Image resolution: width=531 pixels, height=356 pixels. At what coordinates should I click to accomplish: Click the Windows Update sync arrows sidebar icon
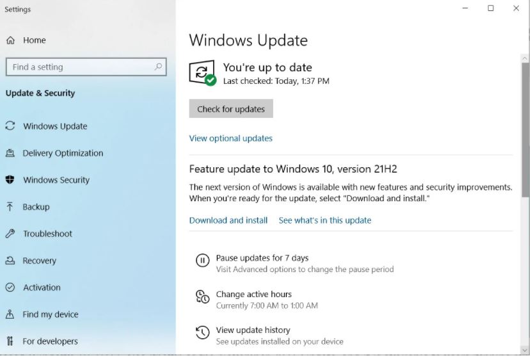[10, 125]
